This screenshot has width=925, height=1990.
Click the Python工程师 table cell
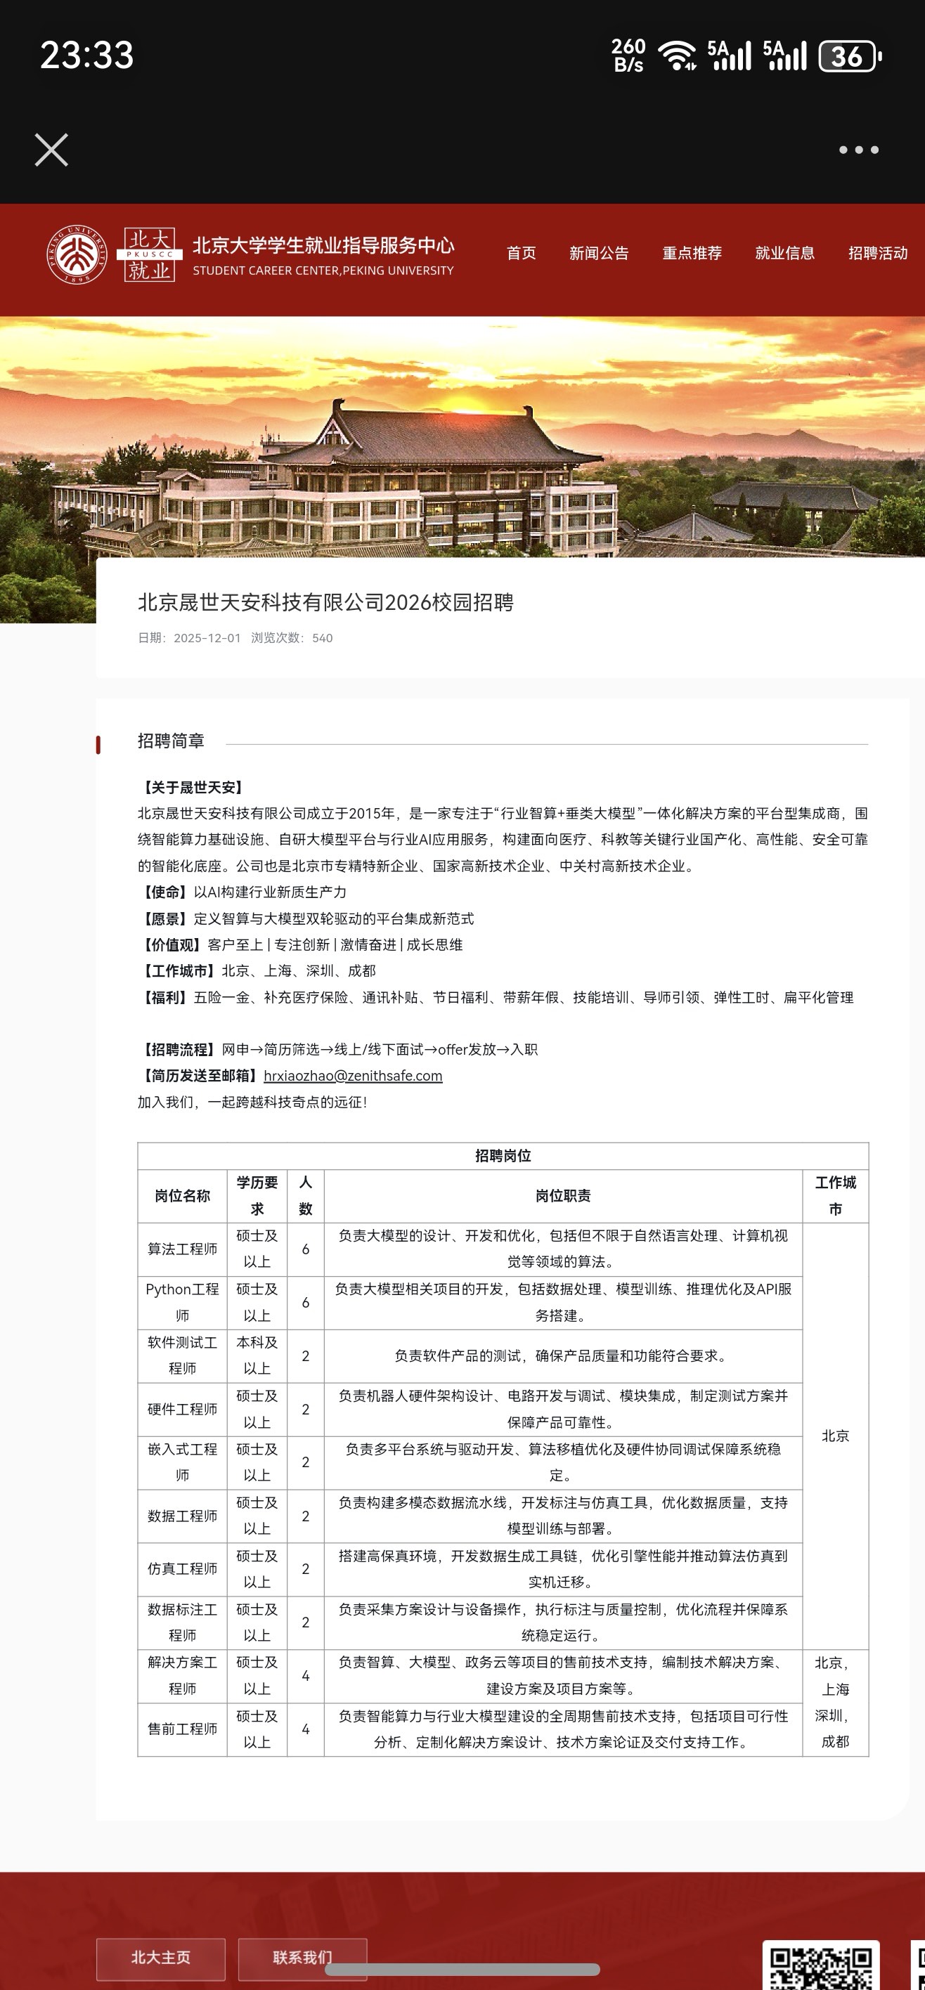coord(182,1303)
